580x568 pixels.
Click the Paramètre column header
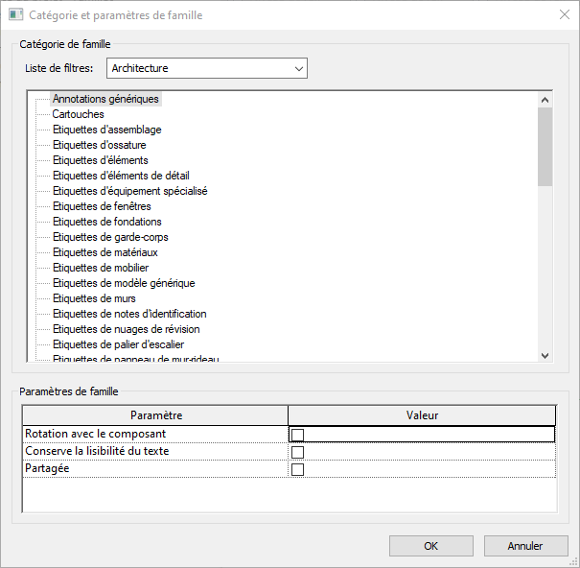(x=155, y=415)
